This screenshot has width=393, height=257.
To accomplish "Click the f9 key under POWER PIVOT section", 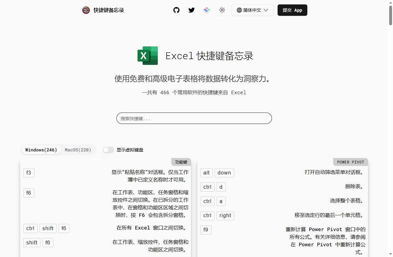I will pos(206,230).
